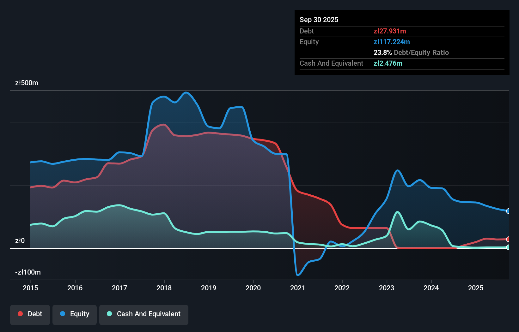Toggle visibility of the Cash And Equivalent series
The width and height of the screenshot is (519, 332).
143,314
